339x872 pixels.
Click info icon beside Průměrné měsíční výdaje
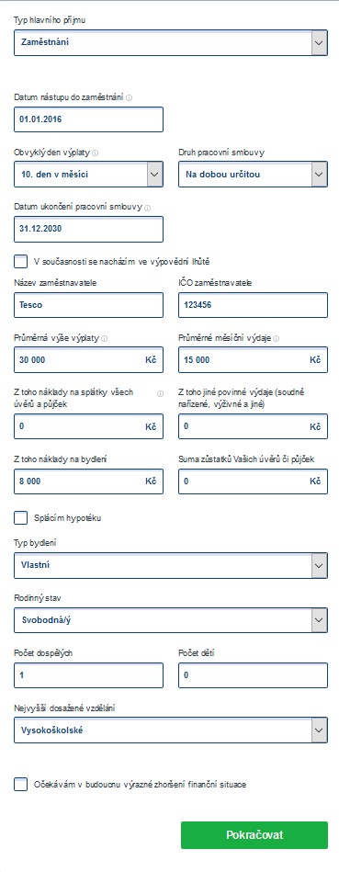click(x=277, y=338)
